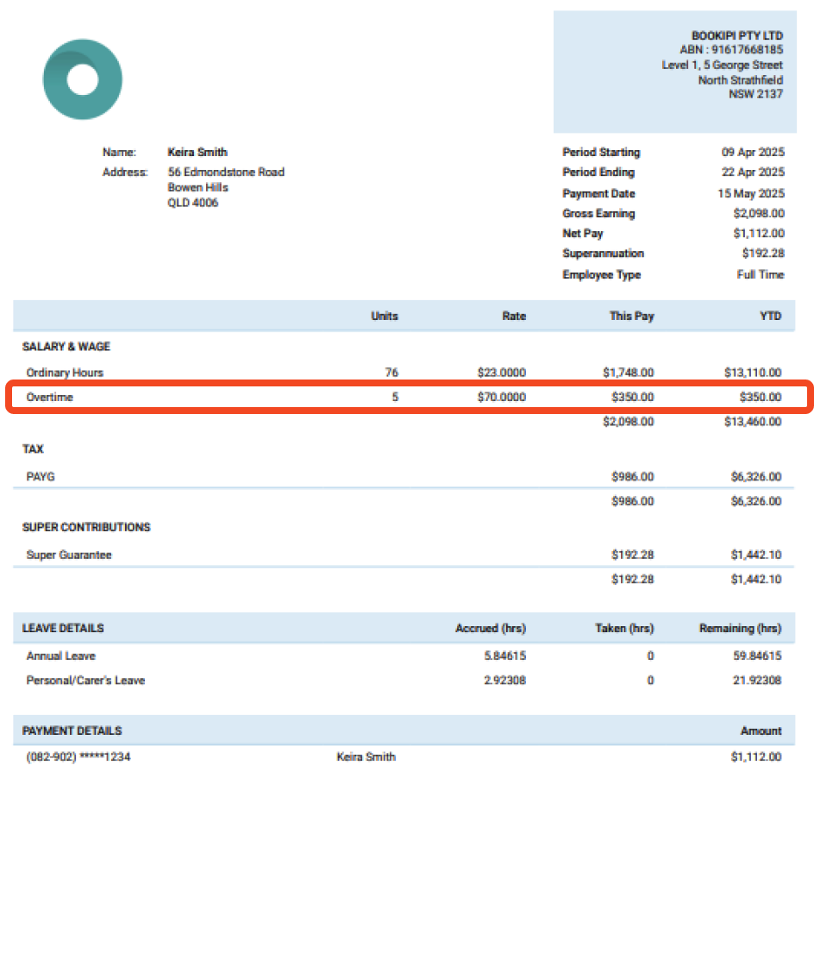Expand the SUPER CONTRIBUTIONS section
This screenshot has height=966, width=814.
click(84, 526)
